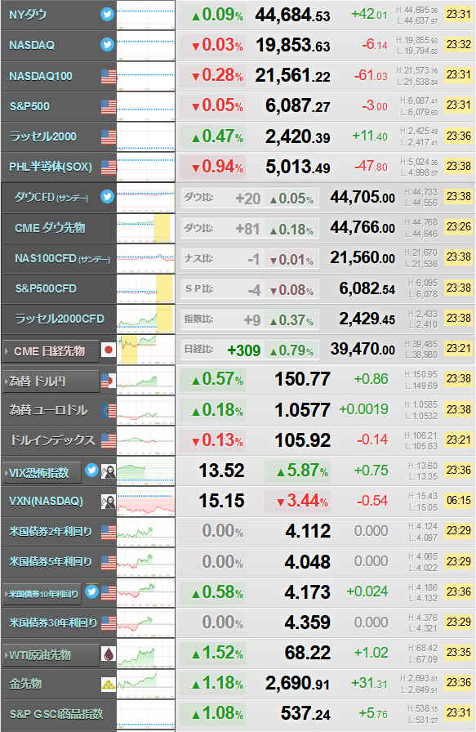This screenshot has width=476, height=732.
Task: Open the NYダウ mini chart thumbnail
Action: pos(145,16)
